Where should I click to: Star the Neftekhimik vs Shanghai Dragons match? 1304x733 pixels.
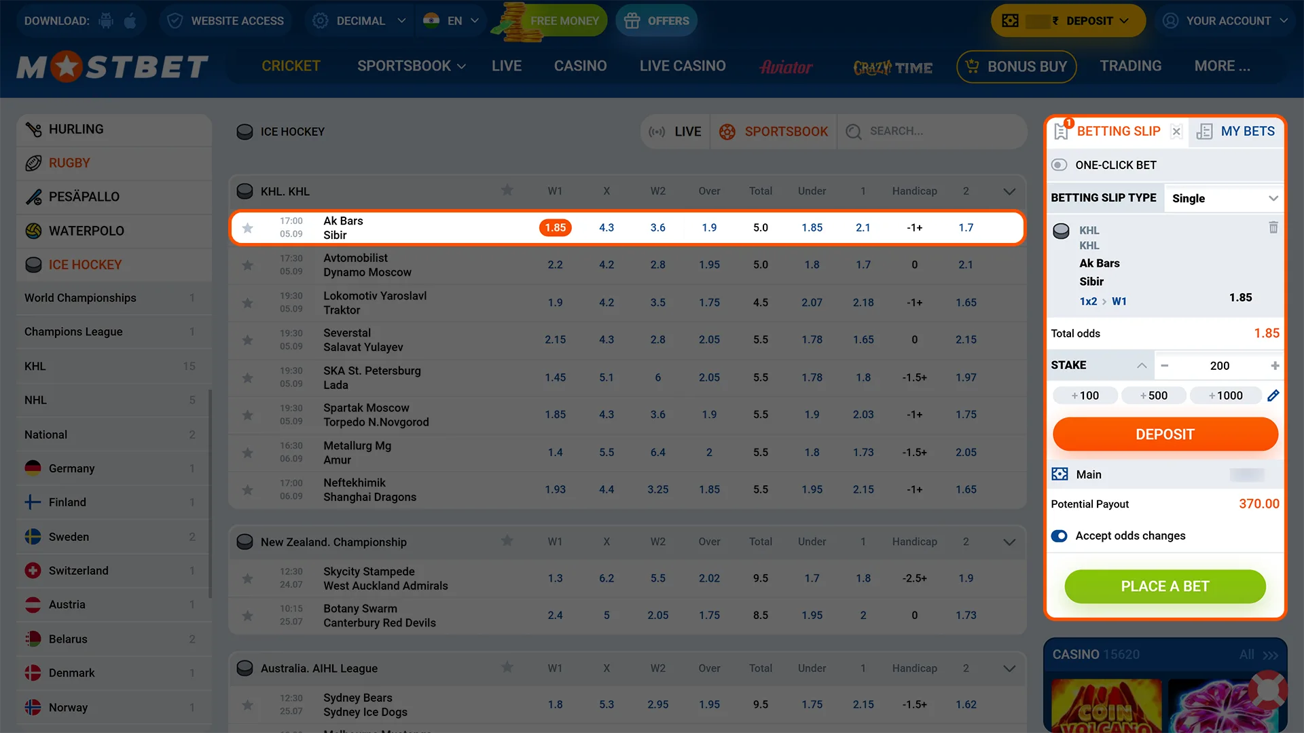[x=248, y=490]
